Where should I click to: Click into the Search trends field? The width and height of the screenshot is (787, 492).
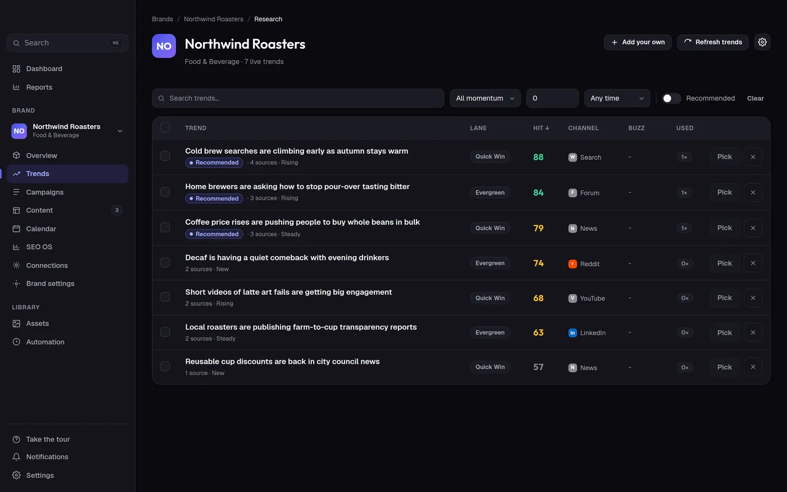click(x=298, y=98)
